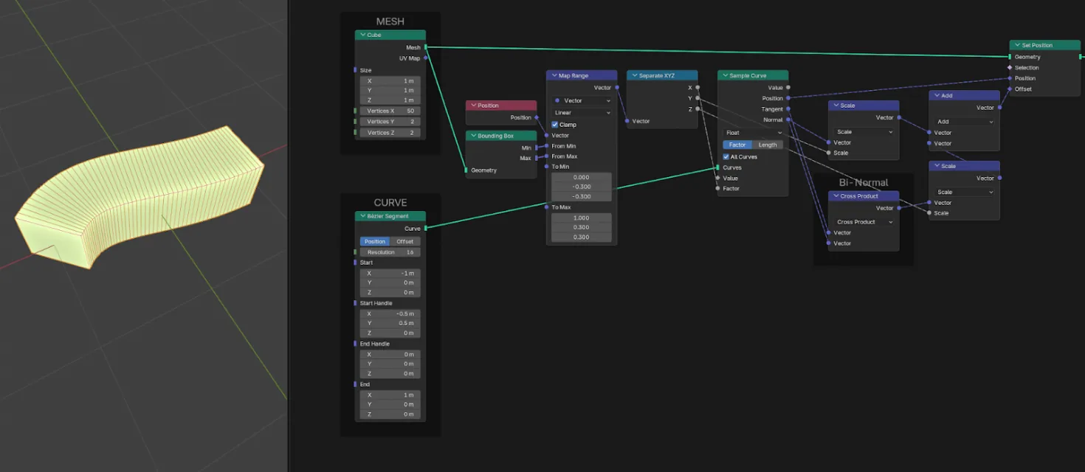1085x472 pixels.
Task: Select Factor mode in Sample Curve
Action: pos(737,145)
